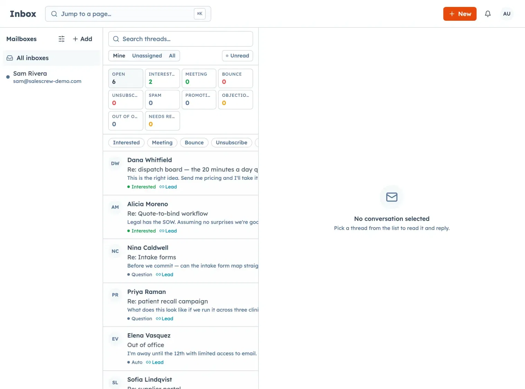Screen dimensions: 525x389
Task: Select the Sam Rivera mailbox
Action: coord(52,77)
